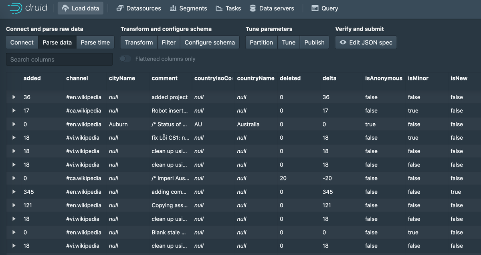Screen dimensions: 481x255
Task: Open the Datasources view
Action: pyautogui.click(x=139, y=8)
